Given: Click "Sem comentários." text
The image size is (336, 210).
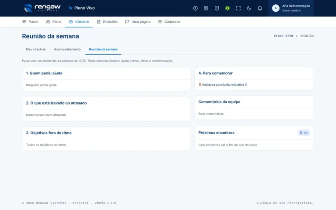Looking at the screenshot, I should 211,114.
